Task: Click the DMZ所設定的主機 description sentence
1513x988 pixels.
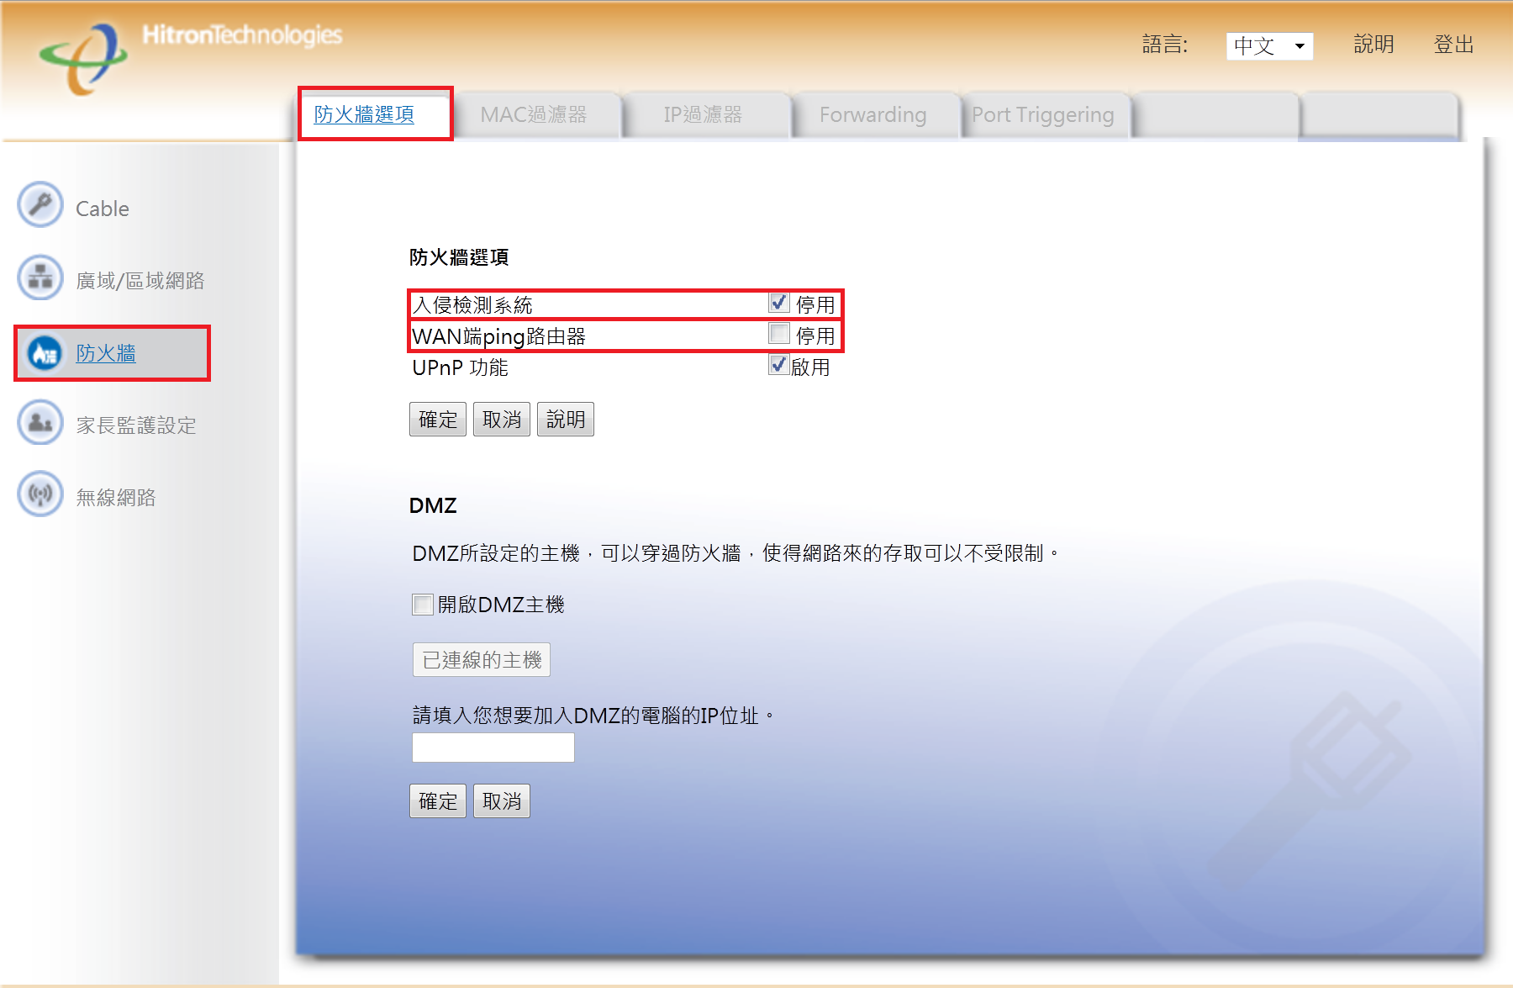Action: coord(735,553)
